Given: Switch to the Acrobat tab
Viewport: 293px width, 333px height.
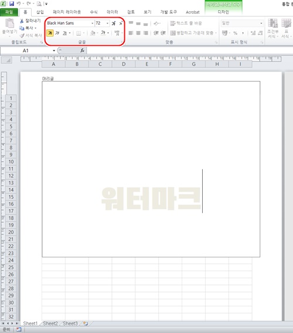Looking at the screenshot, I should (193, 12).
